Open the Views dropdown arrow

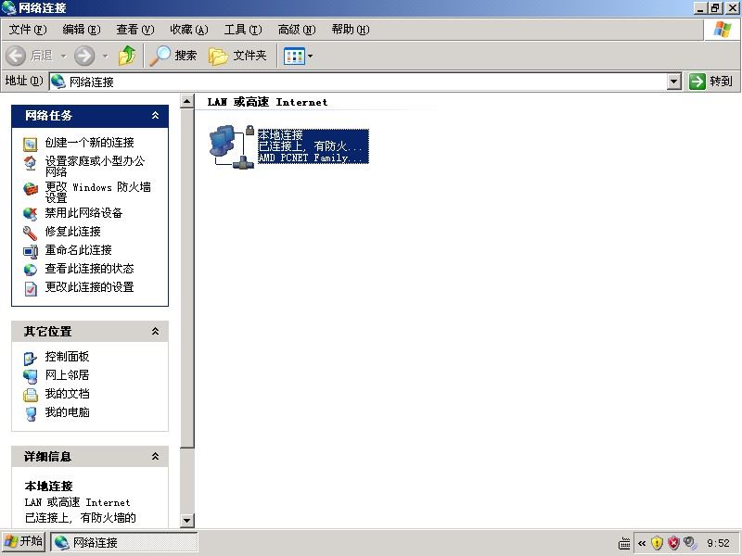tap(311, 57)
